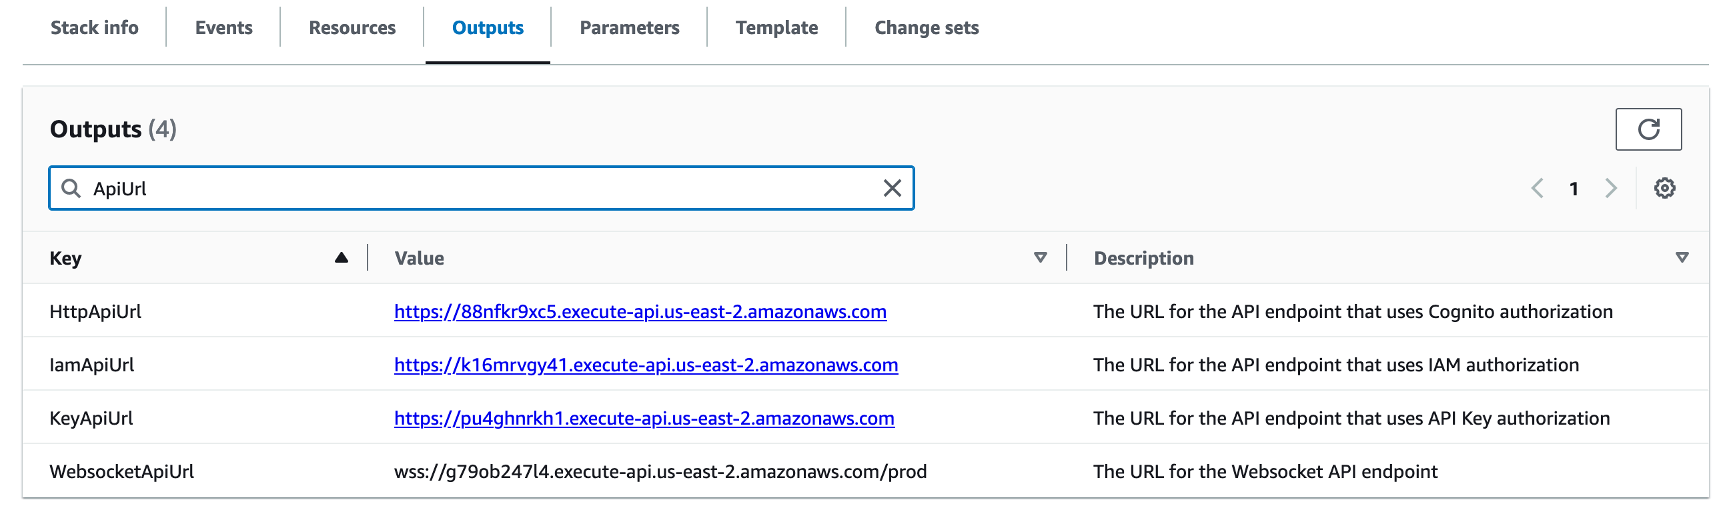
Task: Click the search magnifier icon
Action: pos(71,189)
